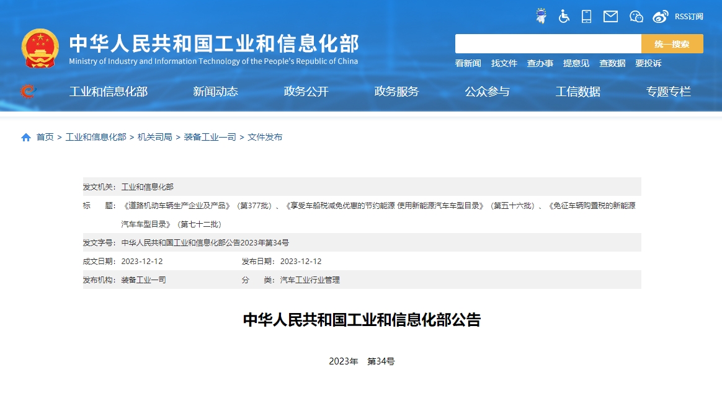The height and width of the screenshot is (406, 722).
Task: Activate the robot assistant icon
Action: coord(540,16)
